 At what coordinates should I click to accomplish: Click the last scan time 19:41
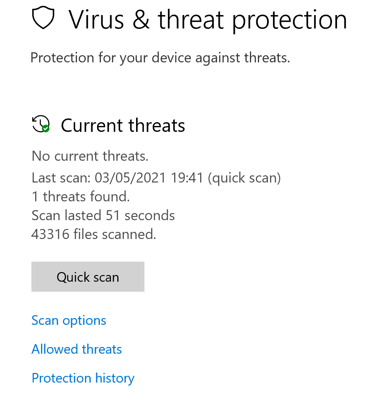tap(187, 178)
